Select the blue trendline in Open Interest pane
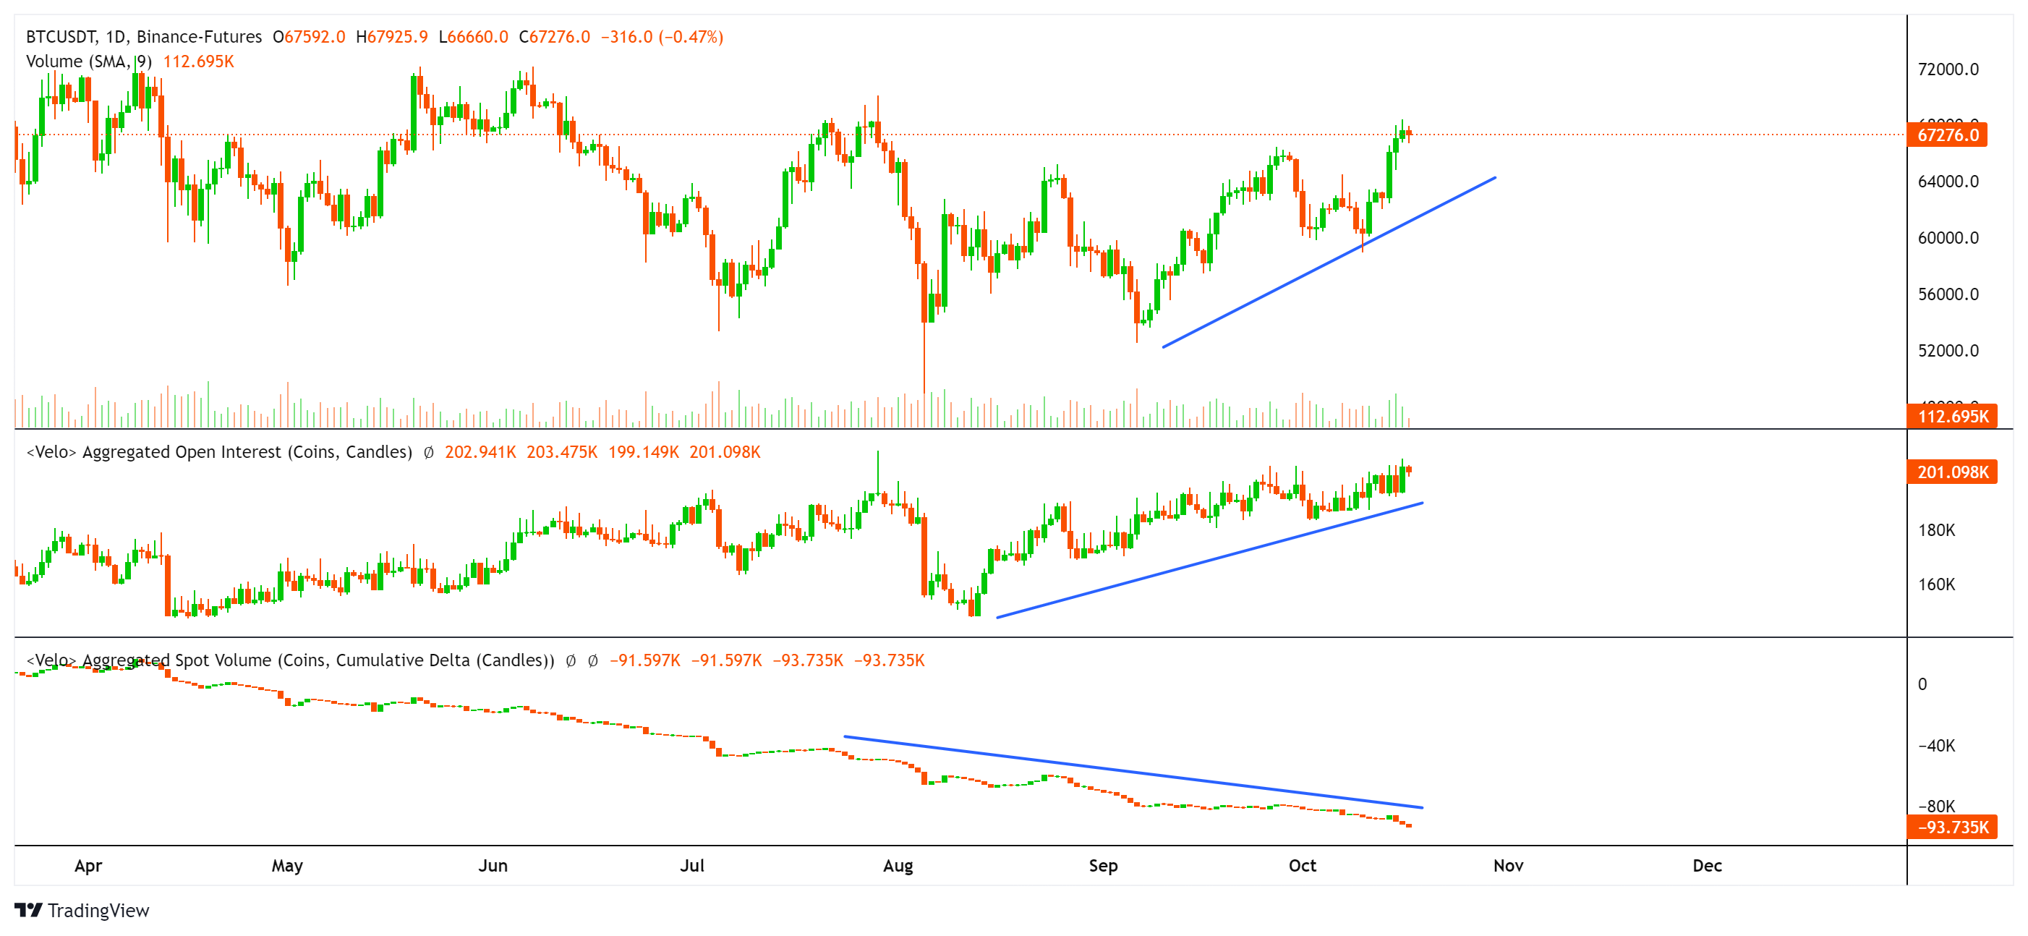The height and width of the screenshot is (936, 2028). (x=1209, y=560)
